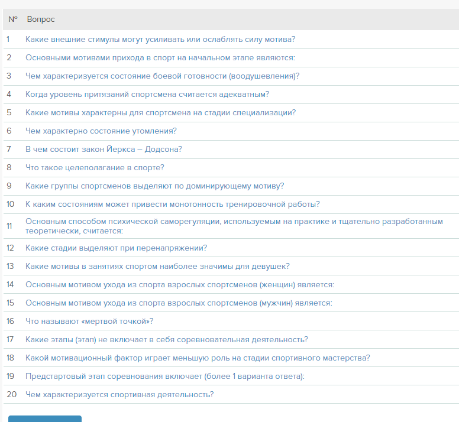Open question on adequate level of aspirations
This screenshot has height=422, width=459.
pos(147,95)
